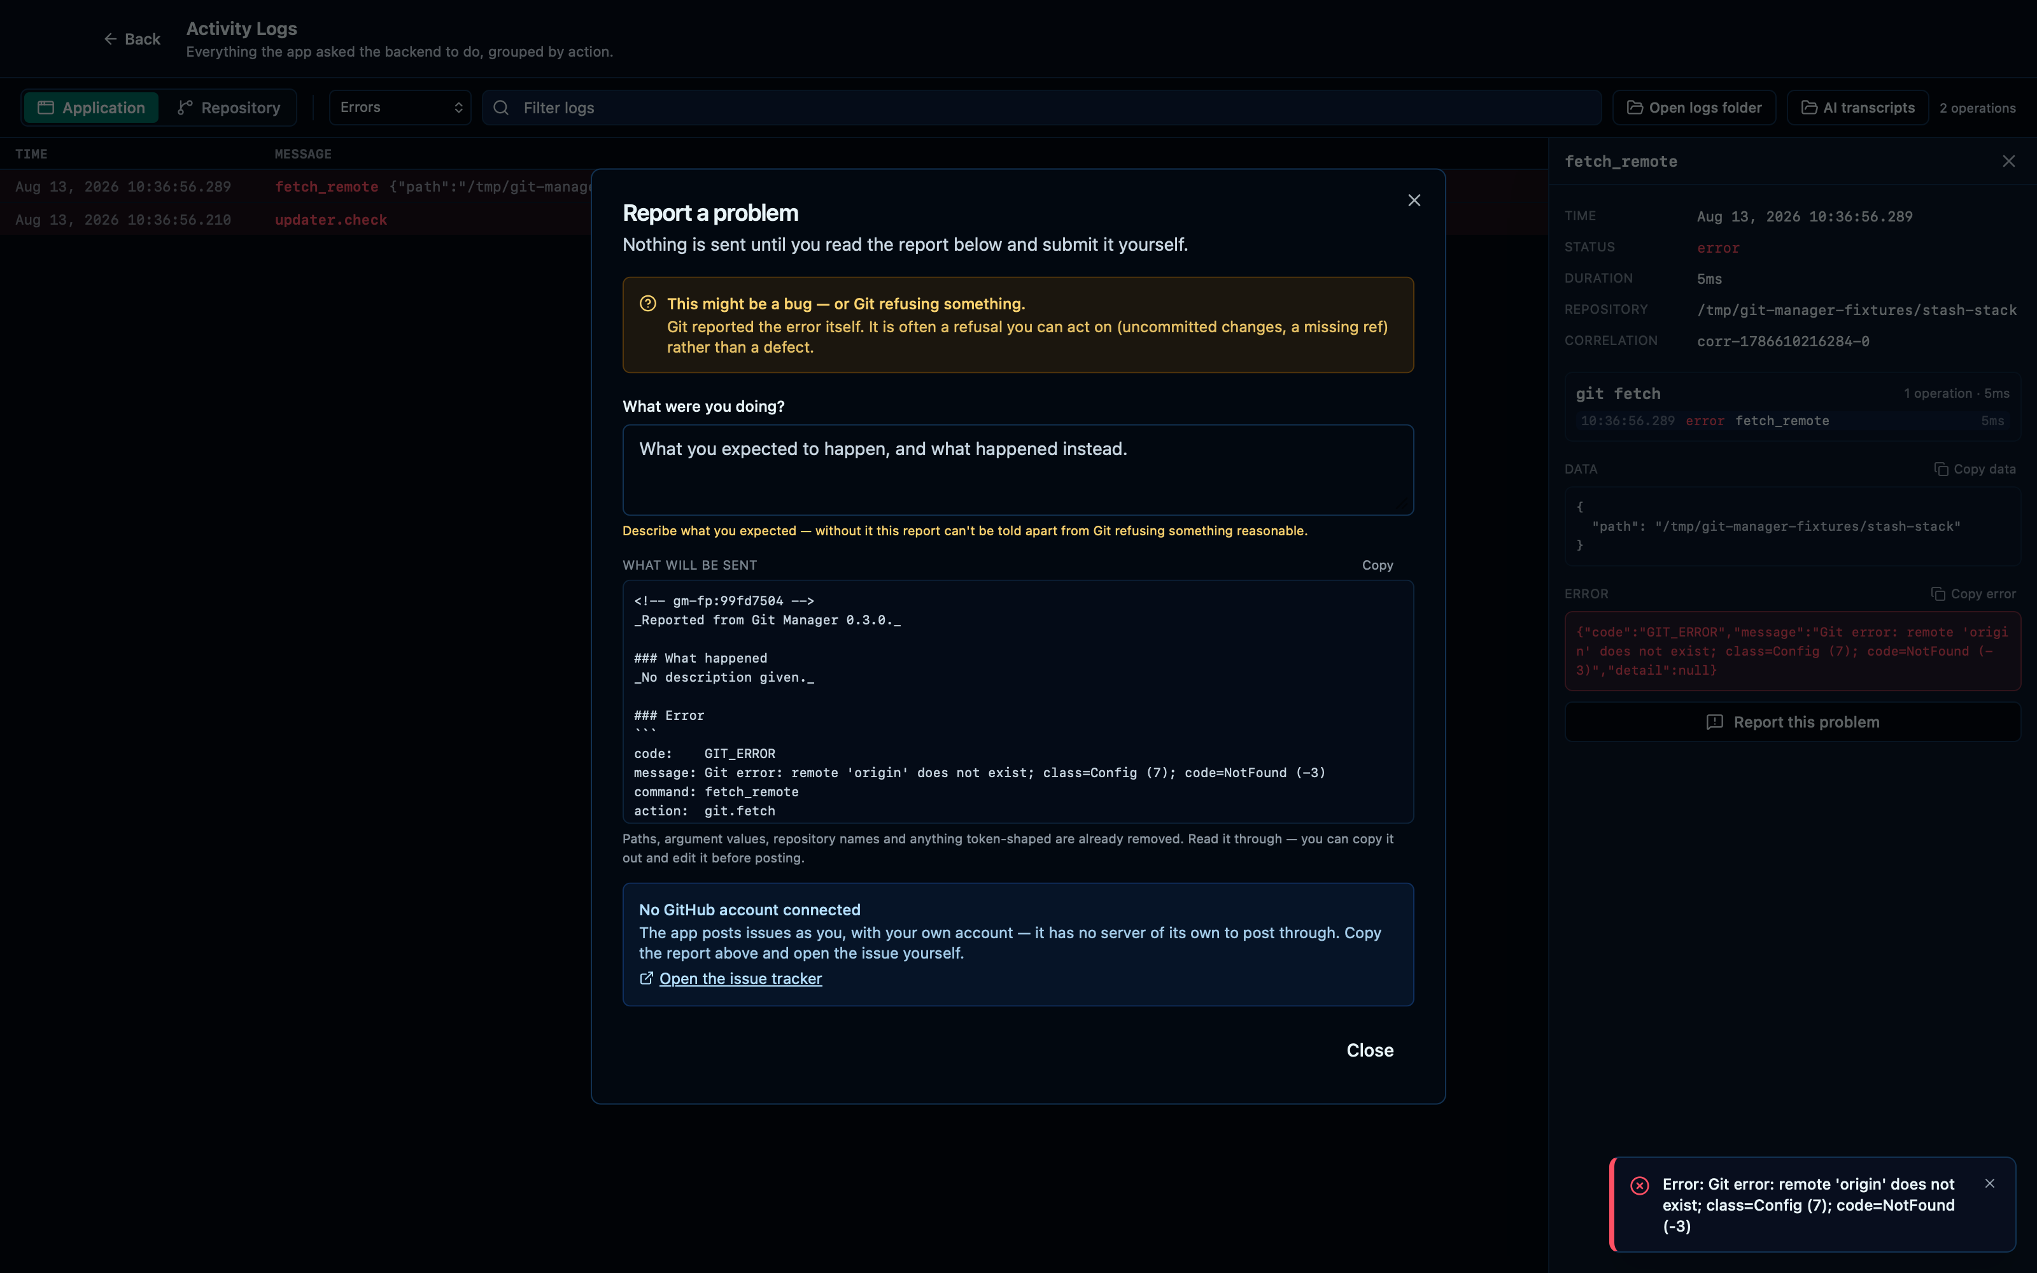Viewport: 2037px width, 1273px height.
Task: Switch to the Application tab
Action: click(x=91, y=108)
